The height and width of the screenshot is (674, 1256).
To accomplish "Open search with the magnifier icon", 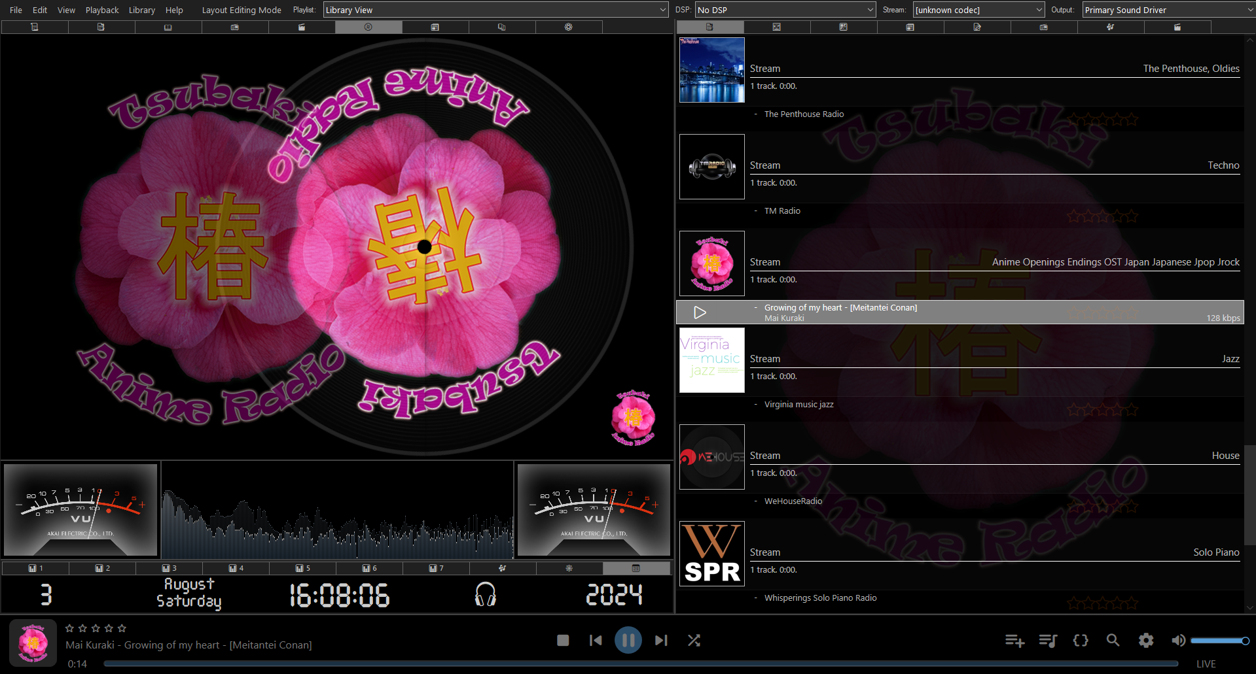I will pyautogui.click(x=1113, y=641).
